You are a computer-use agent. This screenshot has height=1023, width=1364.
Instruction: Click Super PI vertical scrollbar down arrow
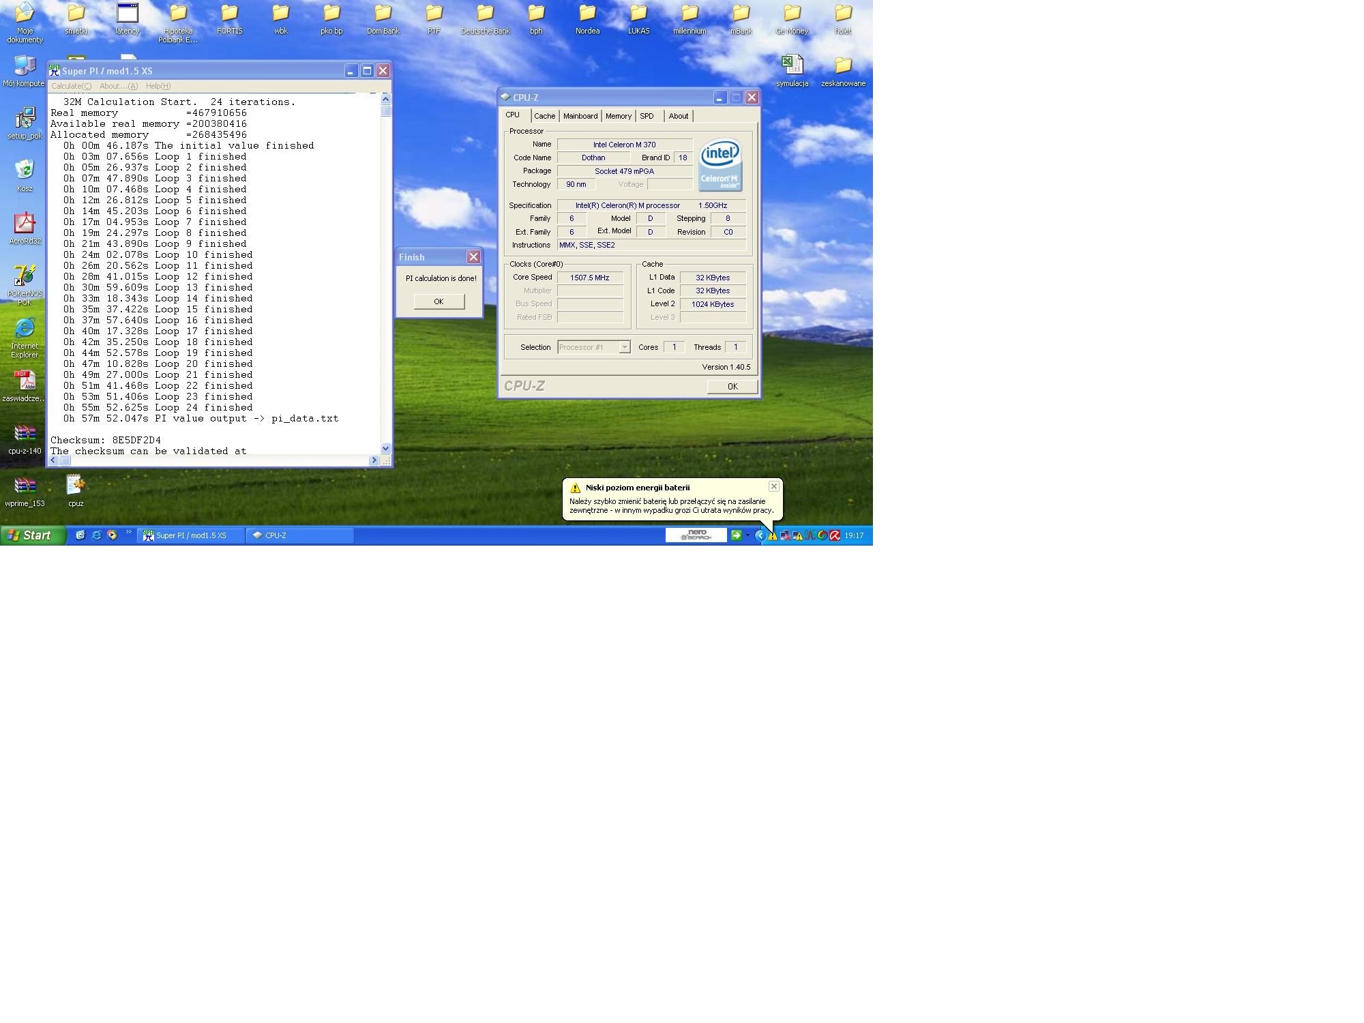pyautogui.click(x=385, y=448)
